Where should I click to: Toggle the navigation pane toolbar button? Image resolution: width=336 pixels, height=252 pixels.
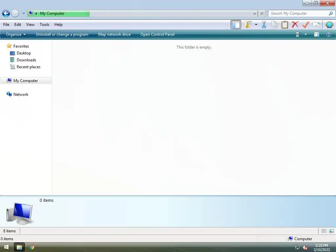(x=236, y=25)
